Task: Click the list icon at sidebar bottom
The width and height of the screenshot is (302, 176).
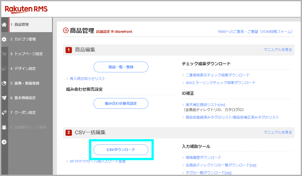Action: coord(4,142)
